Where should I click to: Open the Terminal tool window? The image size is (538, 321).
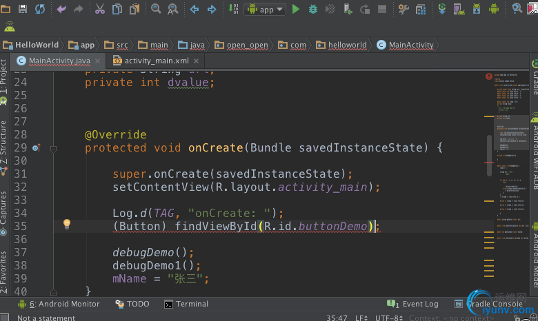click(x=186, y=304)
